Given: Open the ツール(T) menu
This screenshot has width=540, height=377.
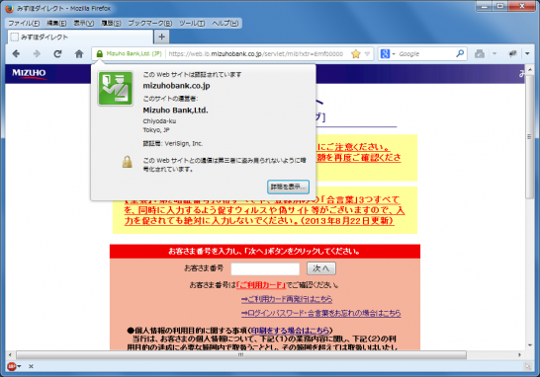Looking at the screenshot, I should pyautogui.click(x=192, y=24).
